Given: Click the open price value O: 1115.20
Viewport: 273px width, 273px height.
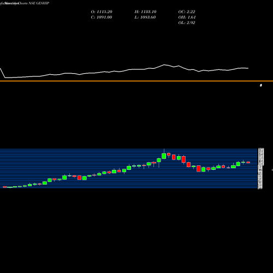Looking at the screenshot, I should pos(102,12).
